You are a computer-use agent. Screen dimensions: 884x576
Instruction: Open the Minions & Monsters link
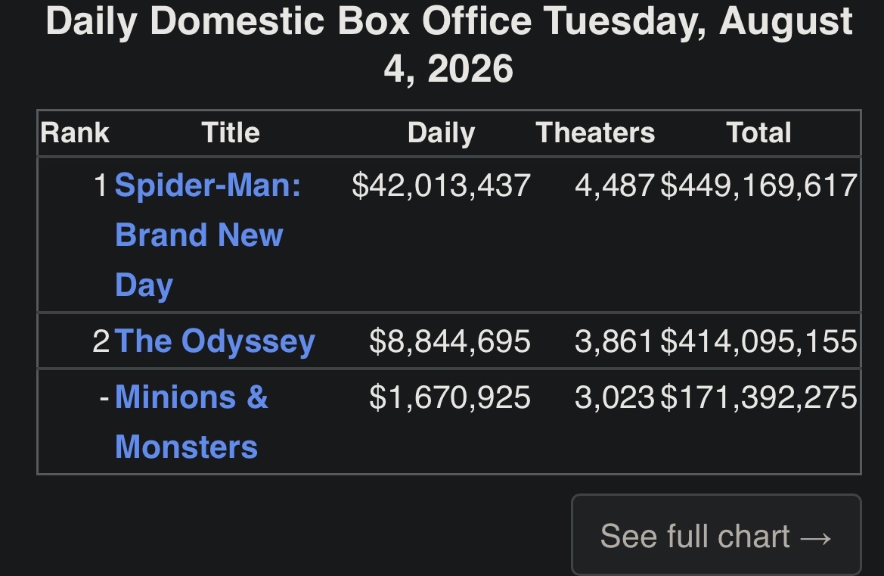click(191, 422)
